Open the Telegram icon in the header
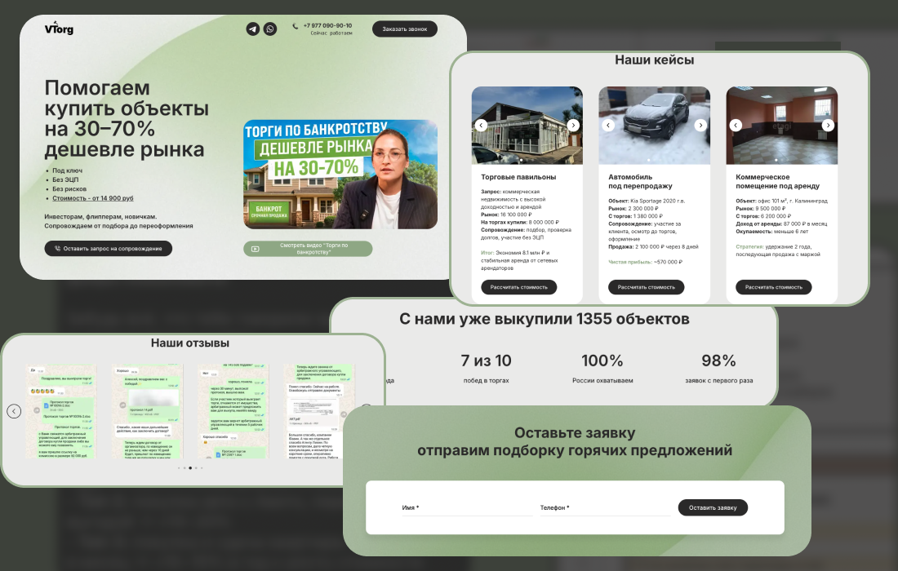Viewport: 898px width, 571px height. (252, 29)
